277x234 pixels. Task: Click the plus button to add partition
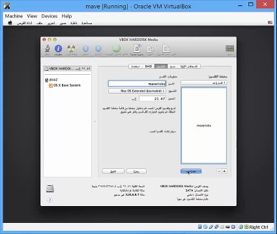point(224,171)
